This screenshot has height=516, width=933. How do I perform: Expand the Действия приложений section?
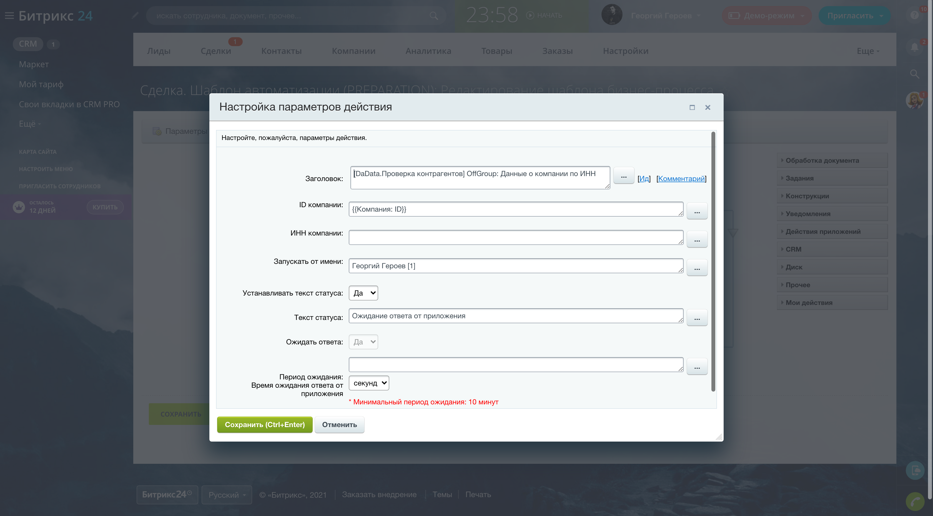coord(822,232)
